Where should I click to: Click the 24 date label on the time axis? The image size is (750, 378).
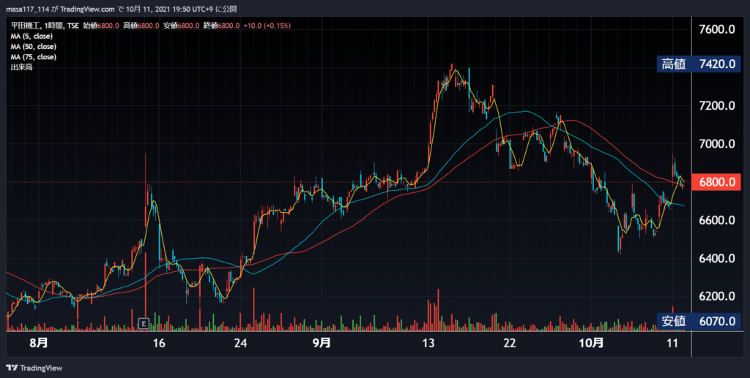240,343
